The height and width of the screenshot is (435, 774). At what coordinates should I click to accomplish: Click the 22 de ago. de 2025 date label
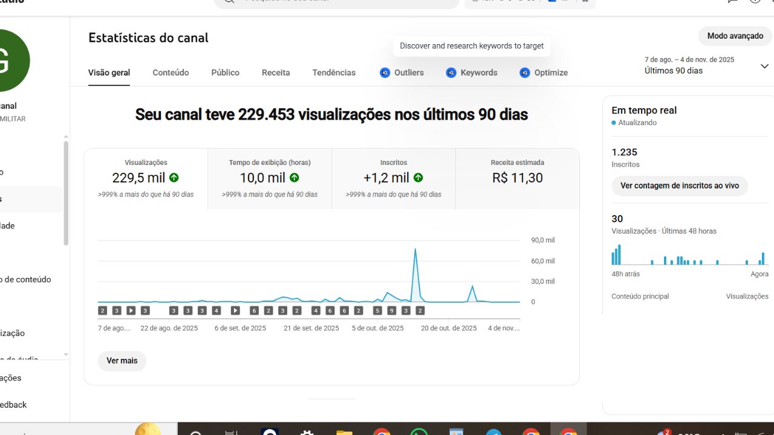pyautogui.click(x=169, y=329)
